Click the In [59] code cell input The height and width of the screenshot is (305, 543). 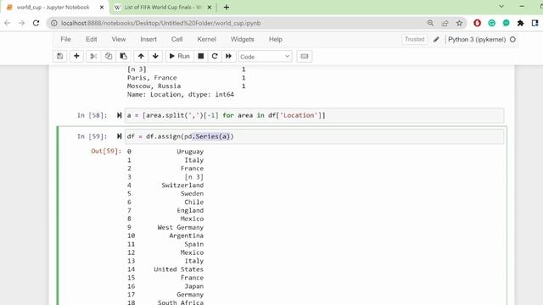(314, 136)
